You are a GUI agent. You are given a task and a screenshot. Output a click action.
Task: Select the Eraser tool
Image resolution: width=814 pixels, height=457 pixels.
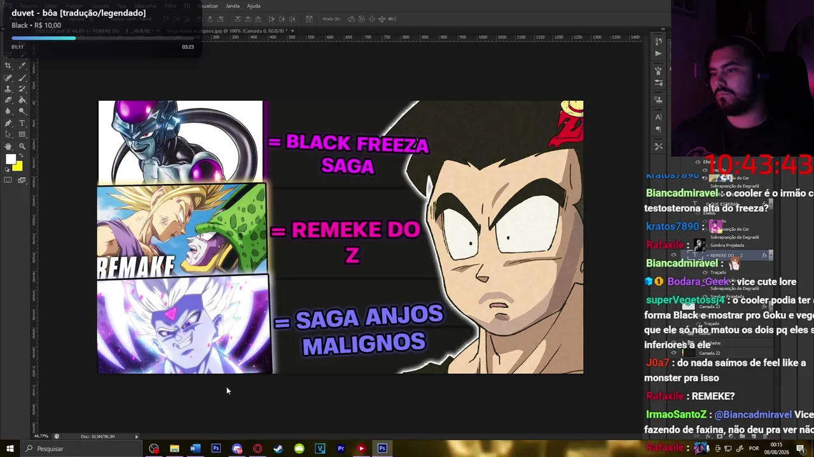(8, 100)
